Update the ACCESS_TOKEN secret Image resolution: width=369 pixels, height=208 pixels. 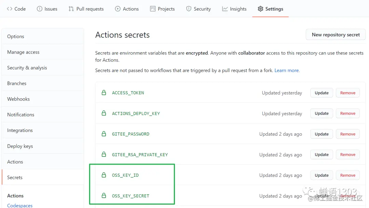pos(322,93)
